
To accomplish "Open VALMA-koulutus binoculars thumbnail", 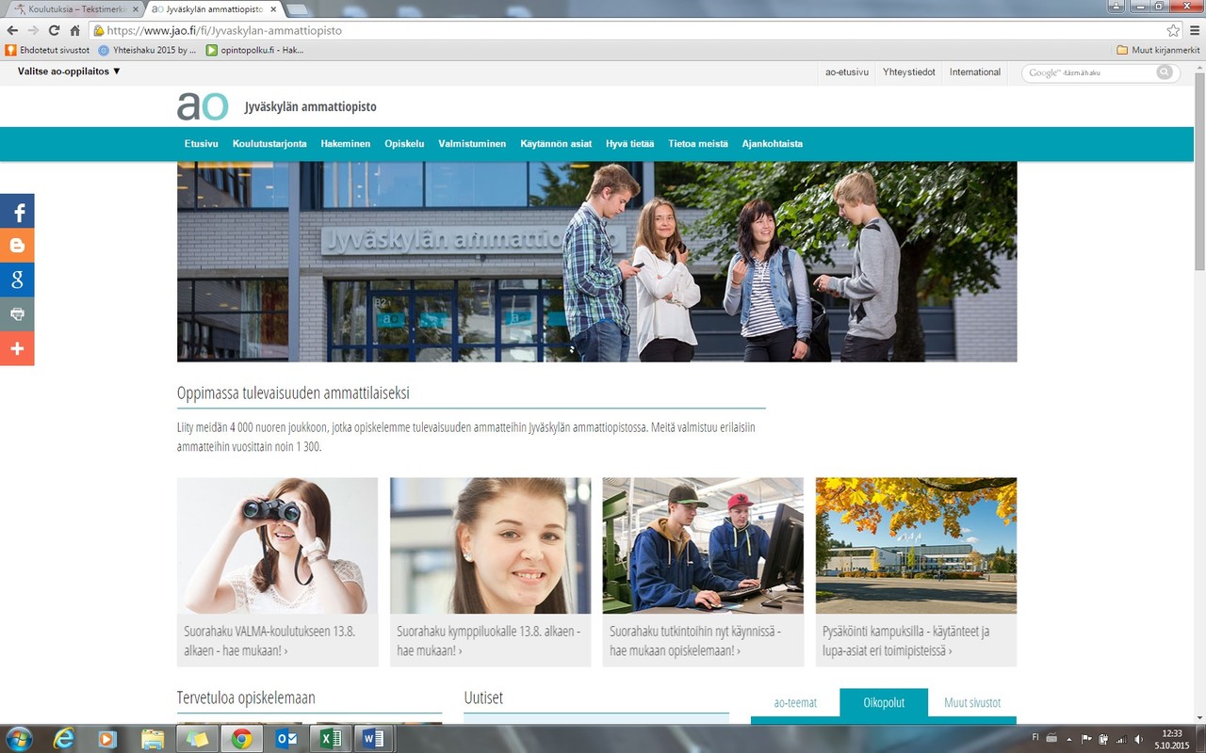I will [277, 546].
